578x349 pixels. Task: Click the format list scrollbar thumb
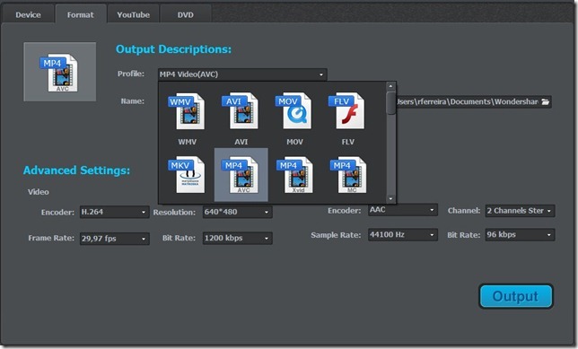[x=390, y=103]
